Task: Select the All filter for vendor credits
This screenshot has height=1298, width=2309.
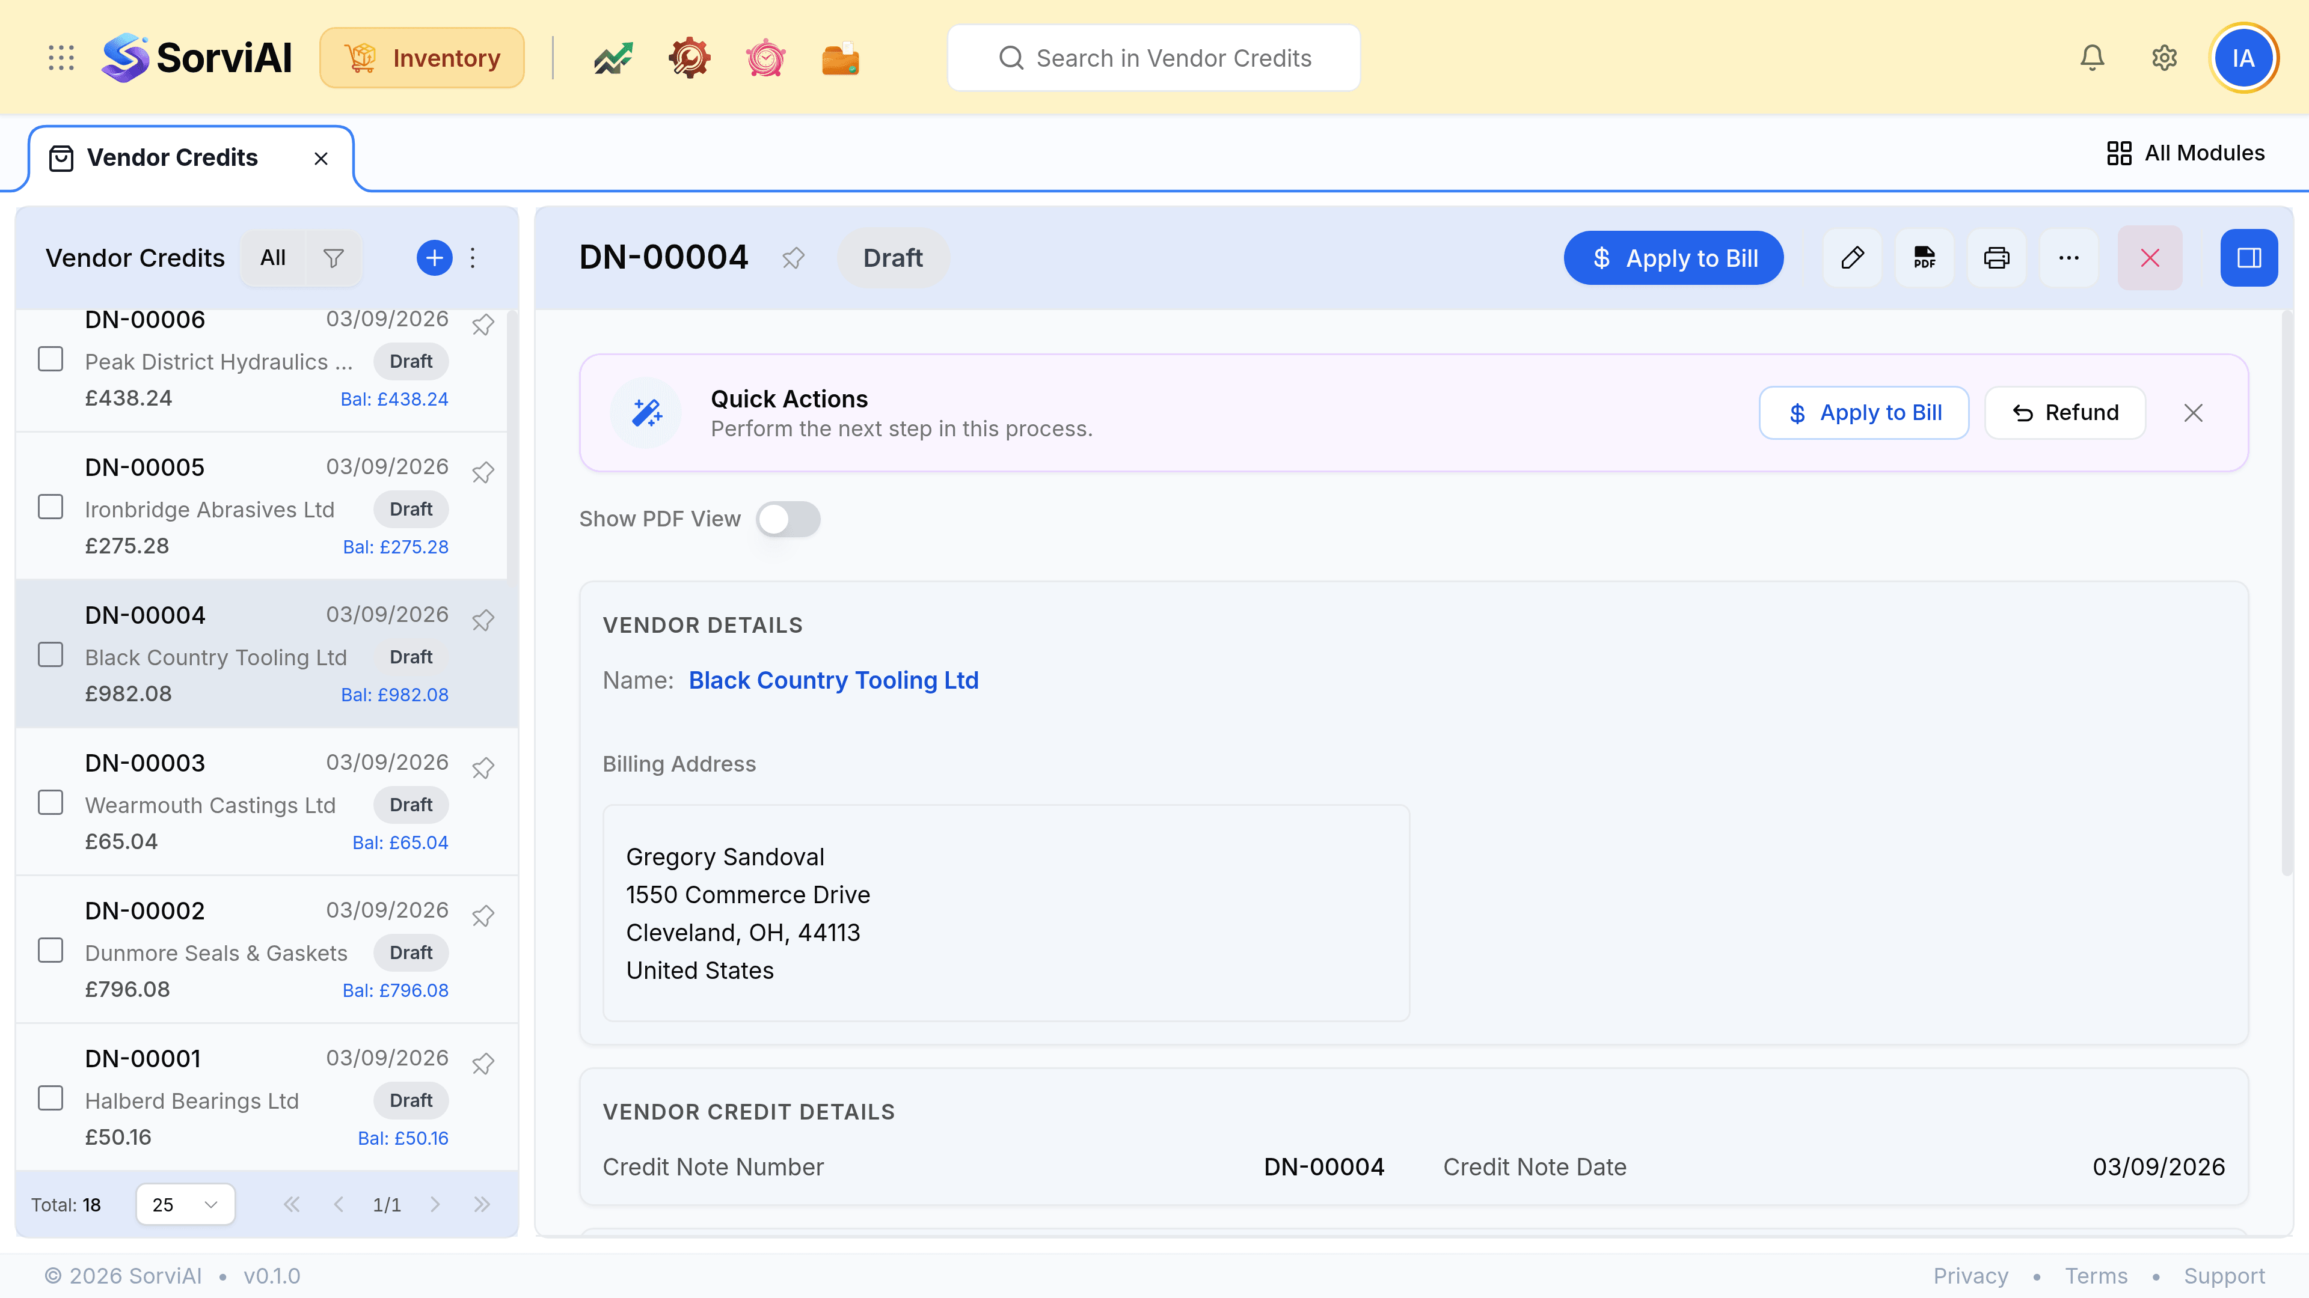Action: [x=272, y=258]
